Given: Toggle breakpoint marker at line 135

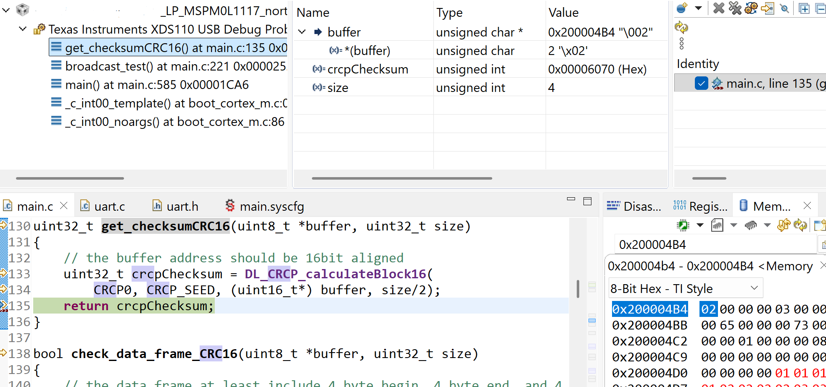Looking at the screenshot, I should click(4, 306).
